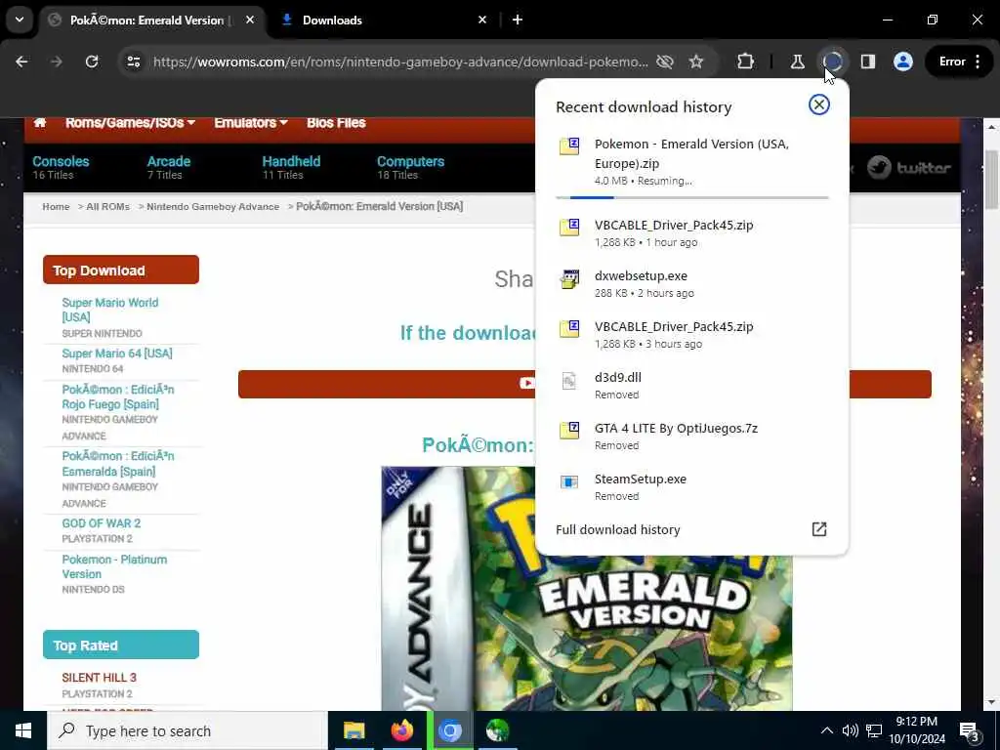Screen dimensions: 1000x750
Task: Open Pokemon - Platinum Version link
Action: tap(114, 566)
